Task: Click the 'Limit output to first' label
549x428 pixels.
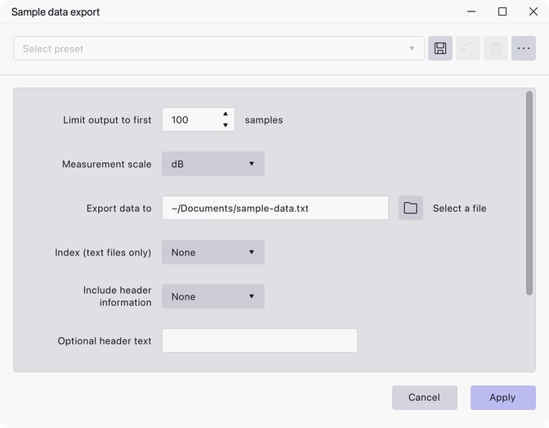Action: (107, 120)
